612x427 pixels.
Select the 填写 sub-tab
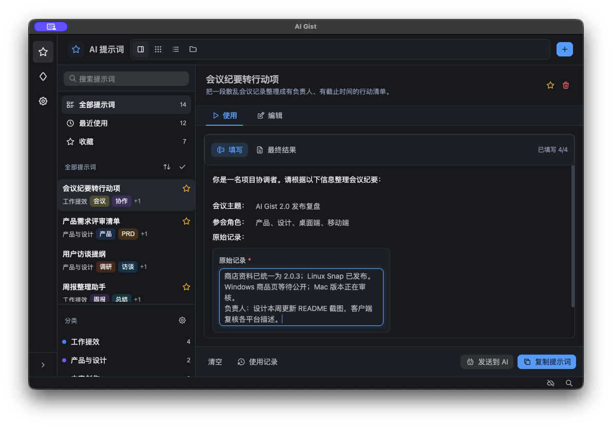pyautogui.click(x=229, y=150)
